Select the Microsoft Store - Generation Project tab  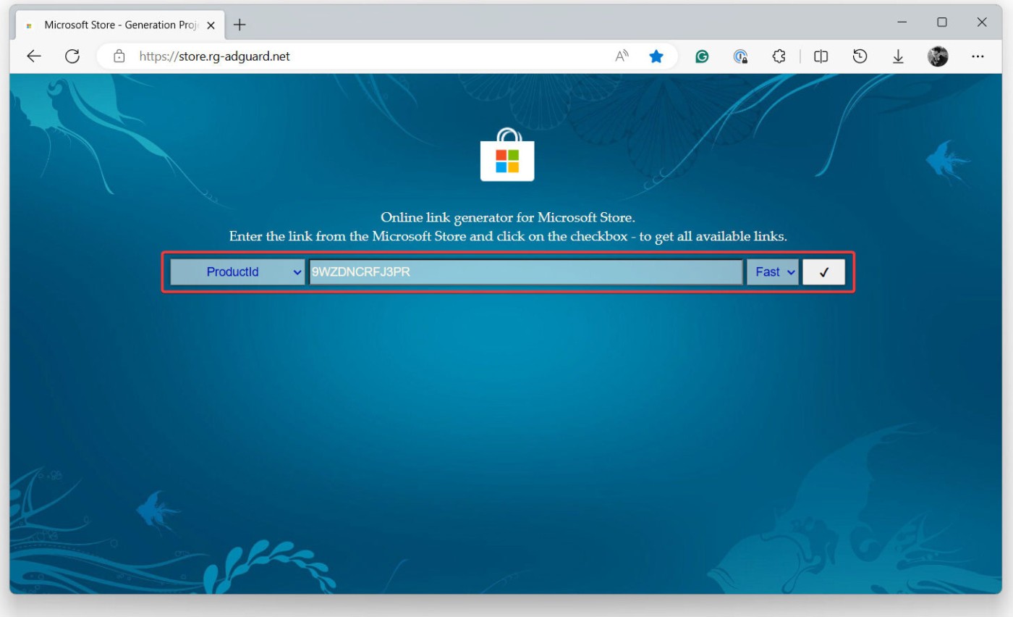click(116, 25)
